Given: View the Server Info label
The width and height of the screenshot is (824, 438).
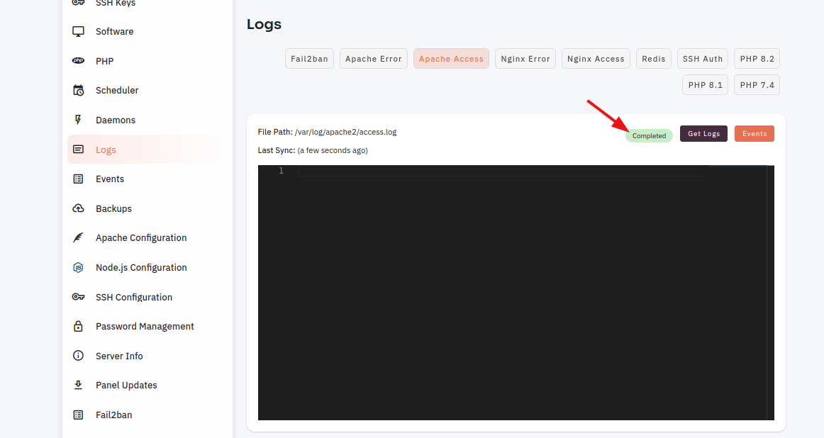Looking at the screenshot, I should [119, 356].
